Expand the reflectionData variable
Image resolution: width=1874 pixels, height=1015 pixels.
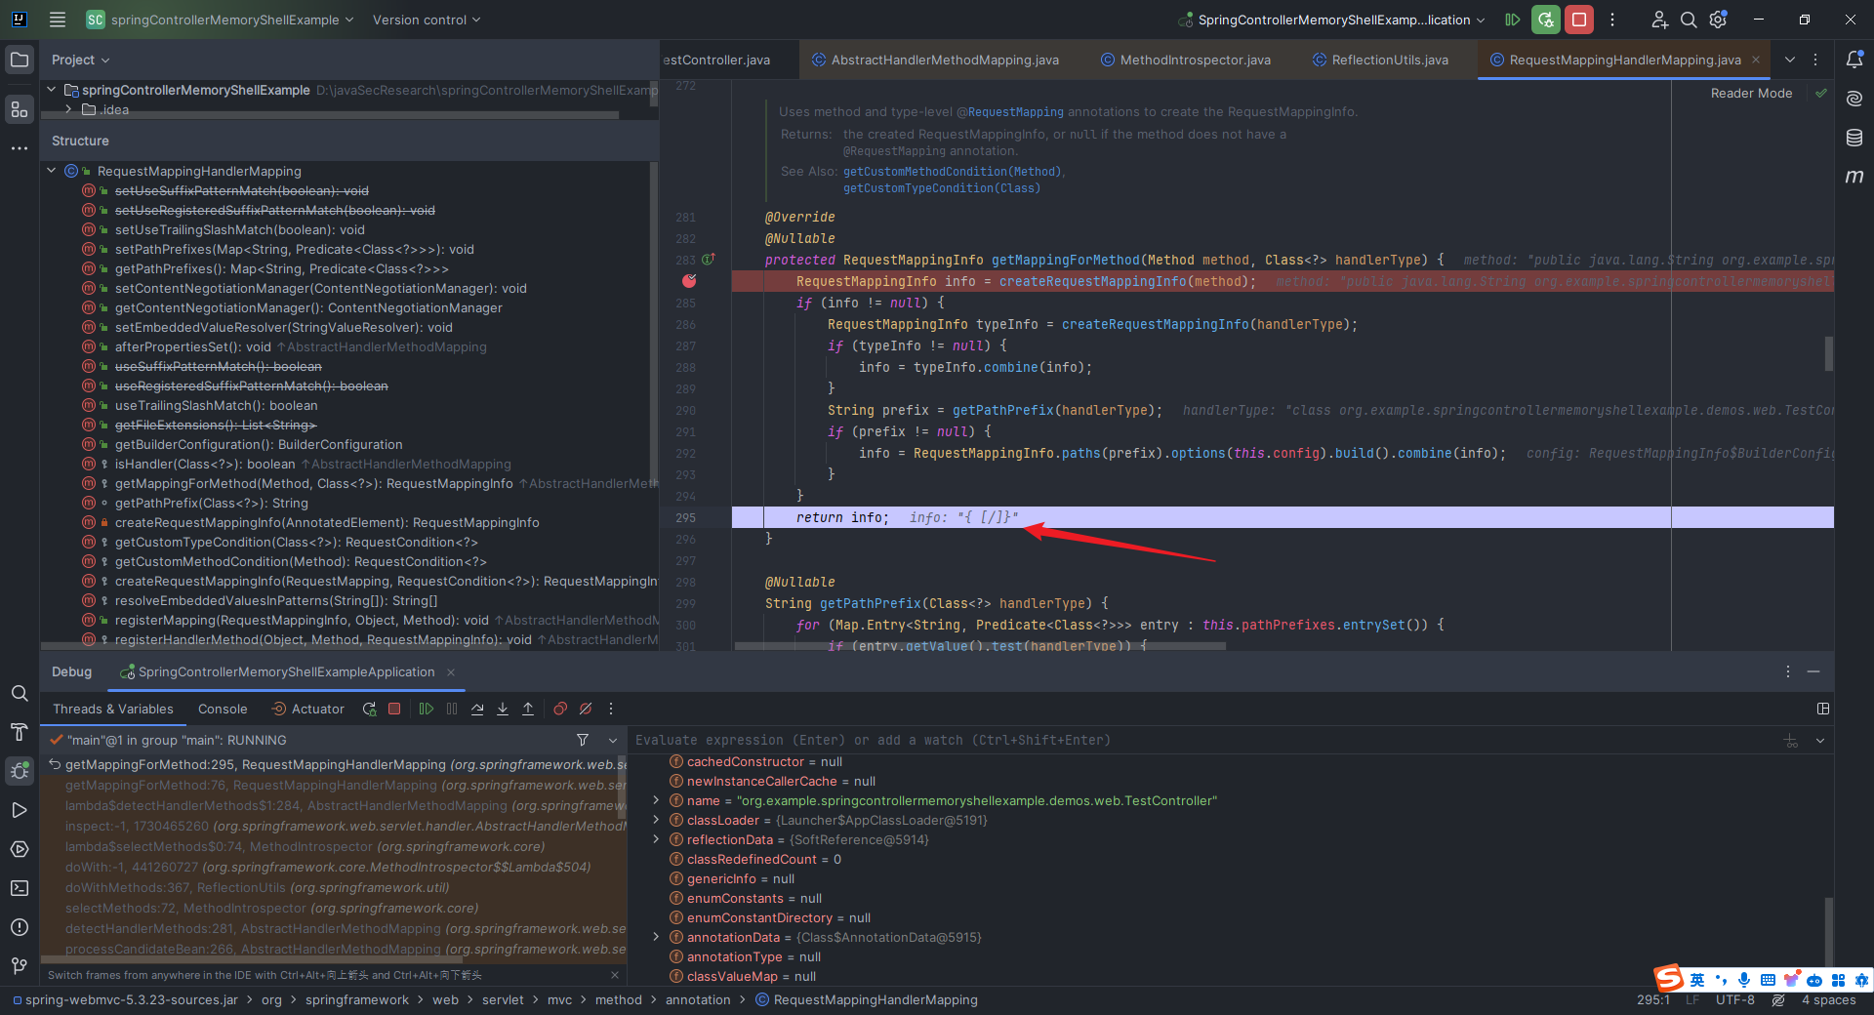tap(656, 839)
